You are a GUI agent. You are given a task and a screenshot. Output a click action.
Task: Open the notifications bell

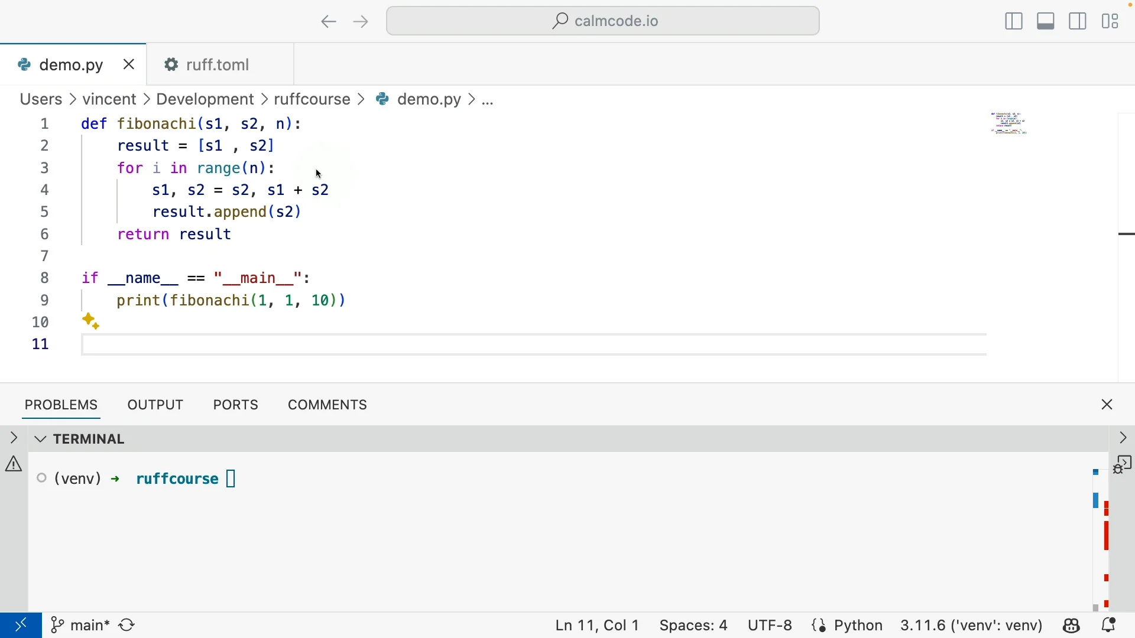(1109, 625)
